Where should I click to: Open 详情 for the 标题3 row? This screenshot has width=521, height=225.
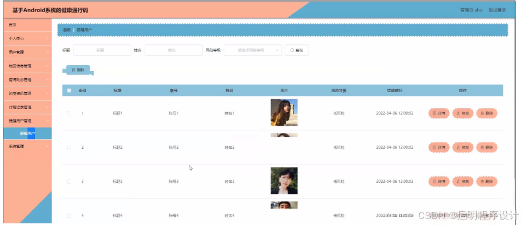439,181
